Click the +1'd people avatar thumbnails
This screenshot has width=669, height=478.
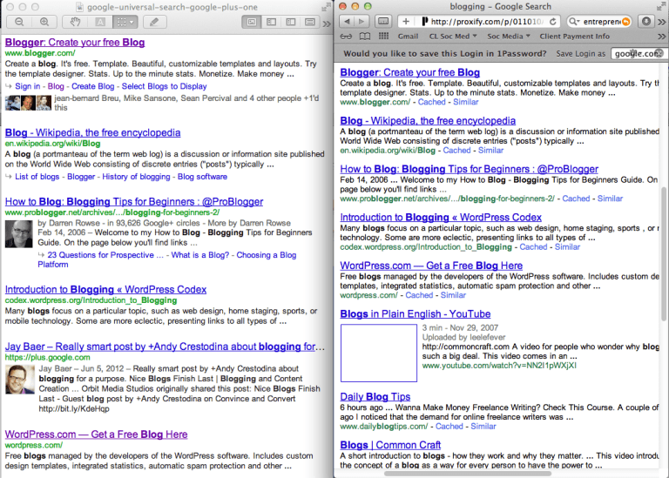point(28,104)
